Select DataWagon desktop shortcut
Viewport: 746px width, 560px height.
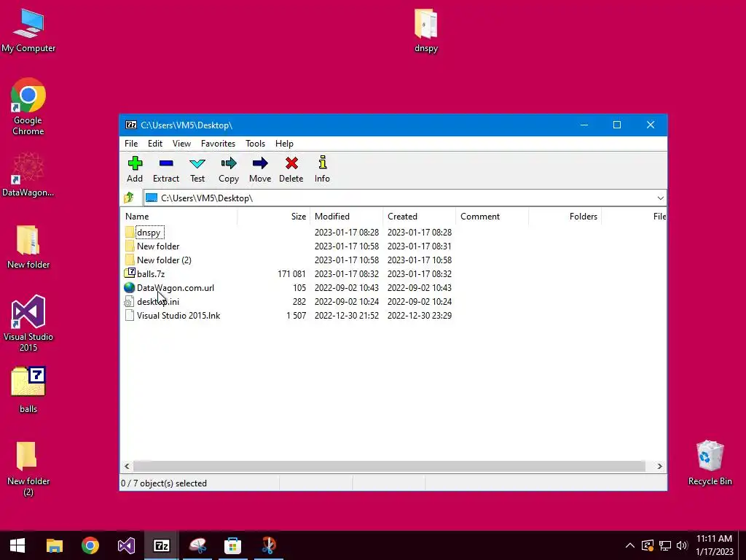pyautogui.click(x=28, y=174)
